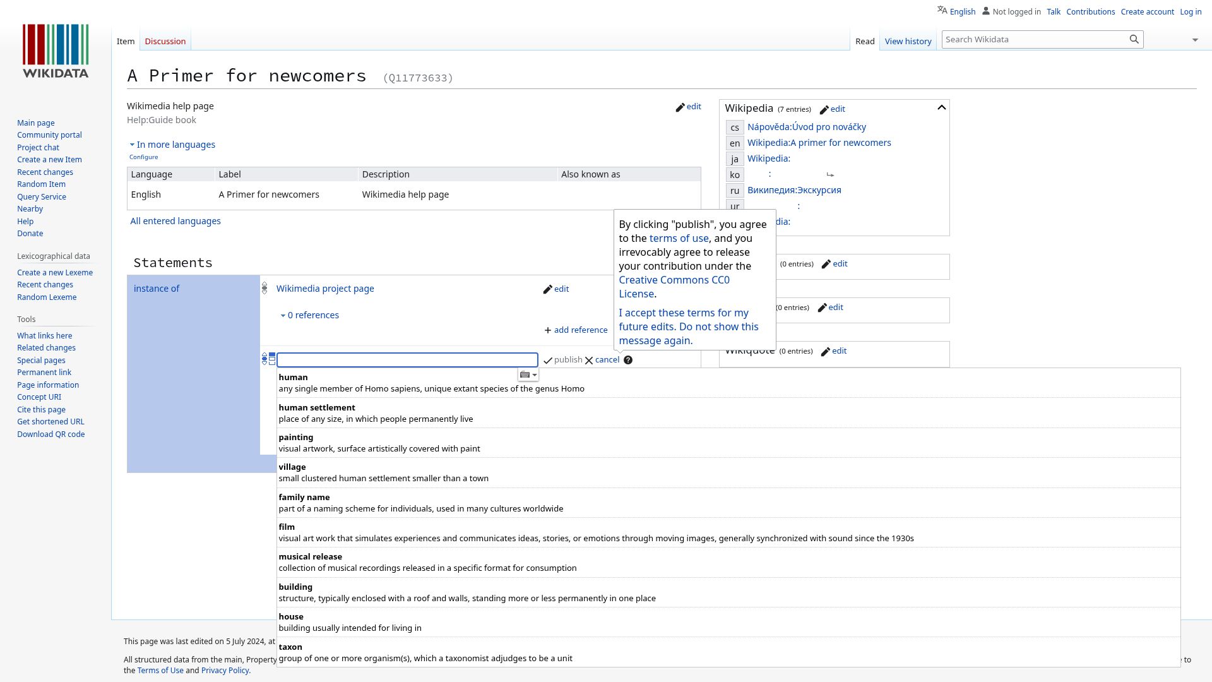Image resolution: width=1212 pixels, height=682 pixels.
Task: Open Query Service in sidebar
Action: (x=42, y=197)
